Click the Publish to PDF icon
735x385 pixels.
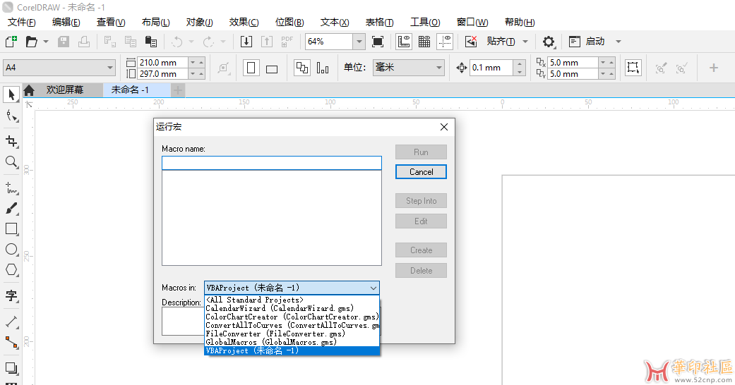click(x=287, y=42)
